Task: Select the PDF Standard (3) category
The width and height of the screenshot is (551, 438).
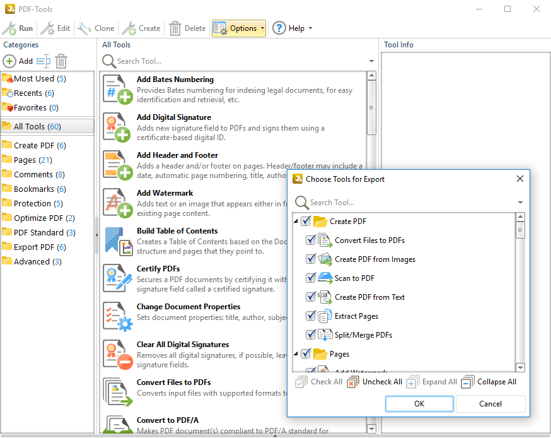Action: point(47,232)
